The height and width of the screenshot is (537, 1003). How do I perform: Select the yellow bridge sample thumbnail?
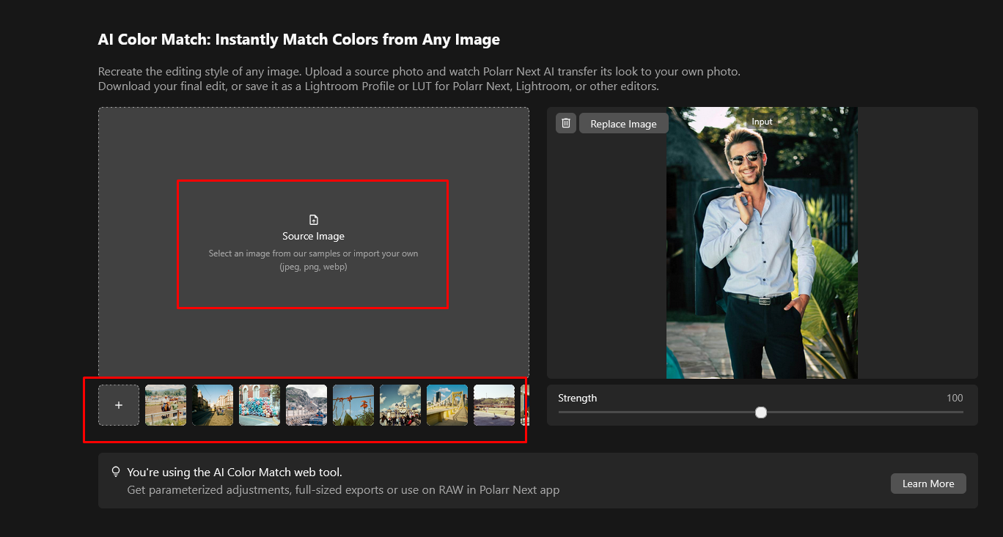pos(447,404)
